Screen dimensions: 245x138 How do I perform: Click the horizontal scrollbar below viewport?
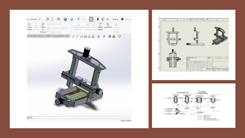(x=81, y=117)
